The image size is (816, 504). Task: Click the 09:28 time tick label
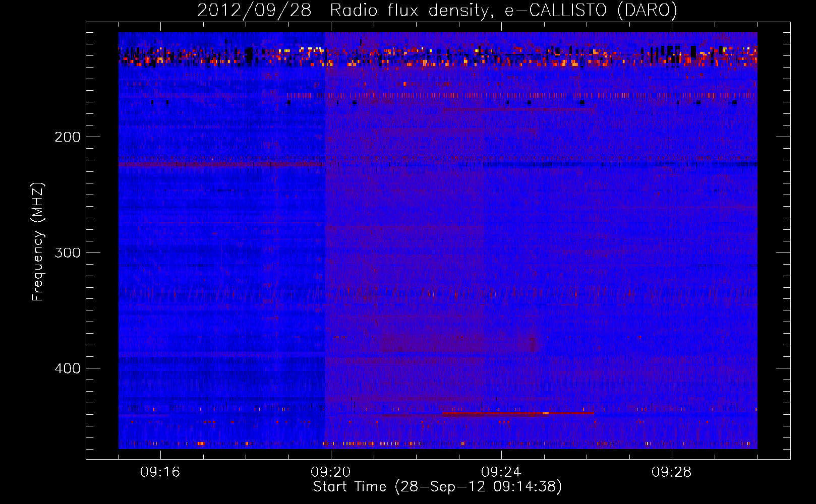672,472
